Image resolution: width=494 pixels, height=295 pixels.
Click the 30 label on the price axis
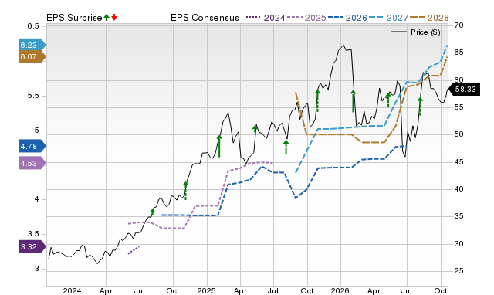458,244
